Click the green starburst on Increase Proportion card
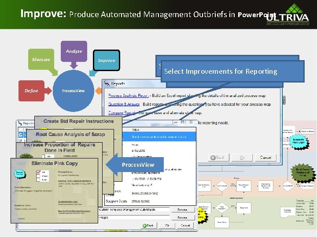 click(26, 156)
